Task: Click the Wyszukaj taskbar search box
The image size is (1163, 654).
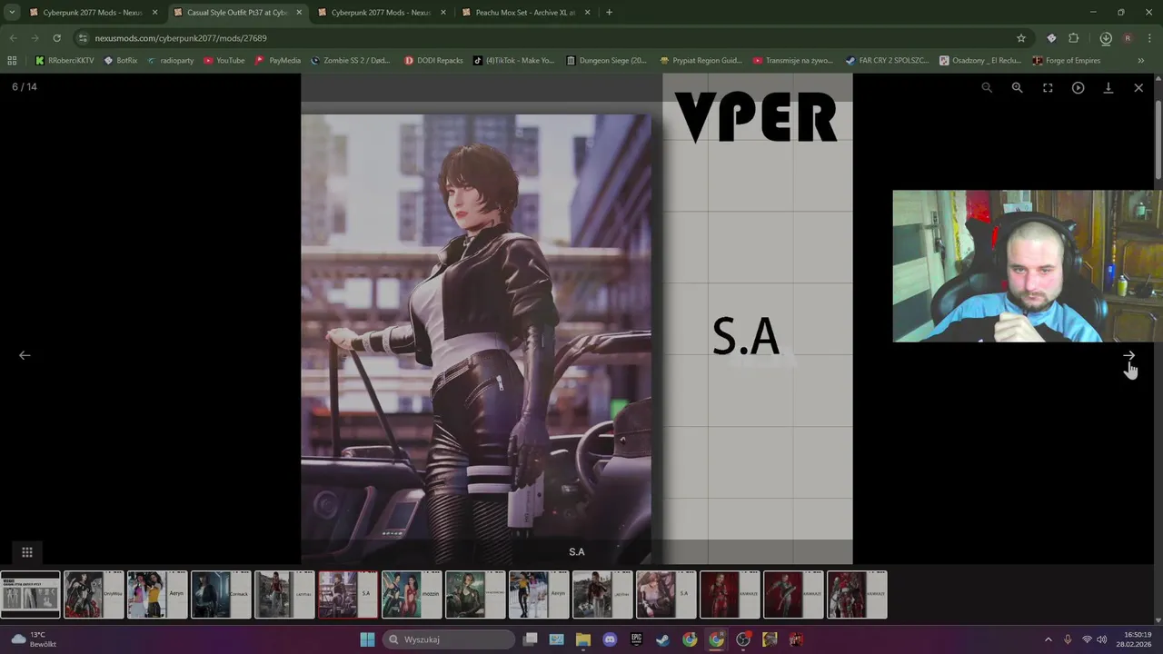Action: coord(449,639)
